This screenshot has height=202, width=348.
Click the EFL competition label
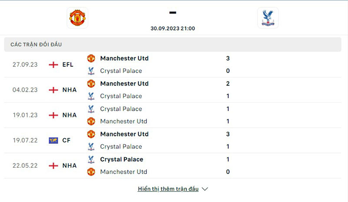point(68,65)
